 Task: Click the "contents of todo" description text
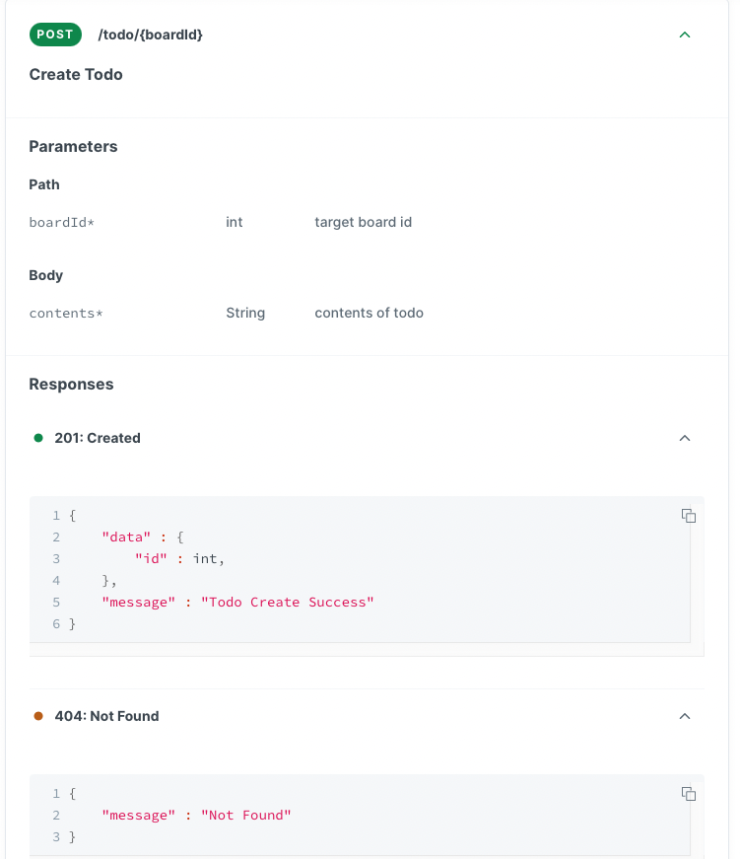(369, 314)
